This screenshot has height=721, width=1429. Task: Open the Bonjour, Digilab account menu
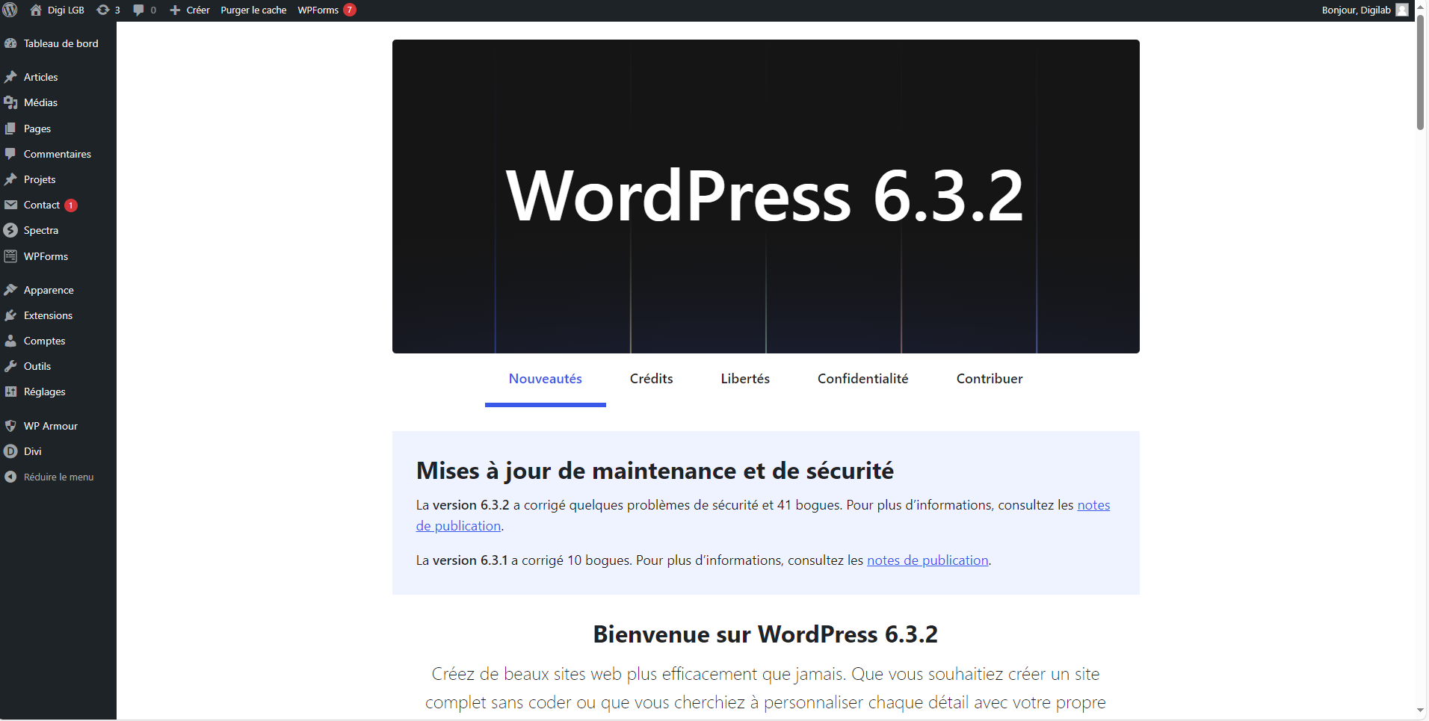(x=1356, y=10)
